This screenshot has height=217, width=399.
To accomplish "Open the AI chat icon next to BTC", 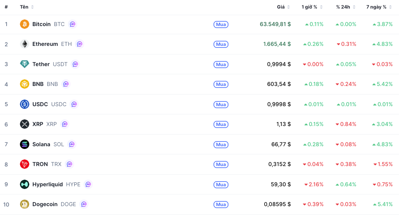I will [x=73, y=24].
